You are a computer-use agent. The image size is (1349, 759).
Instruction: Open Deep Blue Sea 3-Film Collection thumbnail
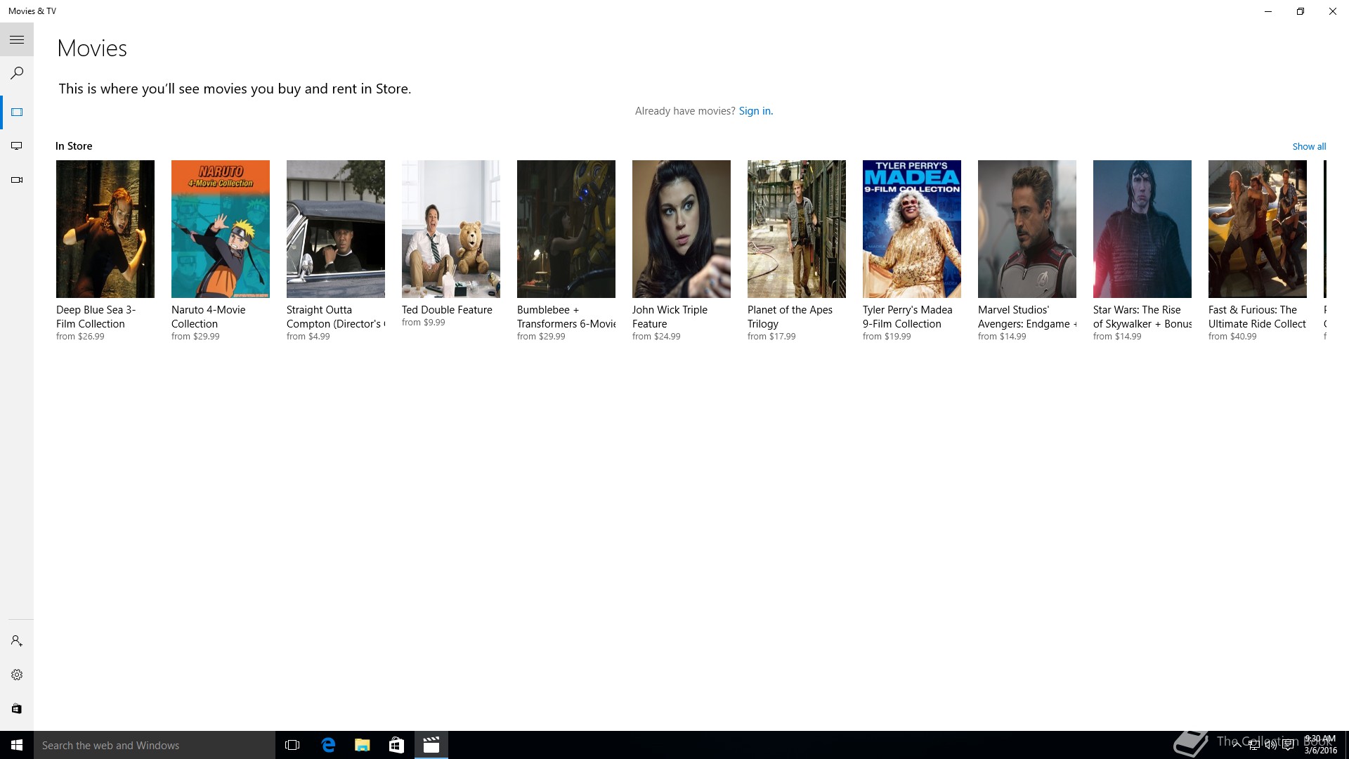coord(105,229)
